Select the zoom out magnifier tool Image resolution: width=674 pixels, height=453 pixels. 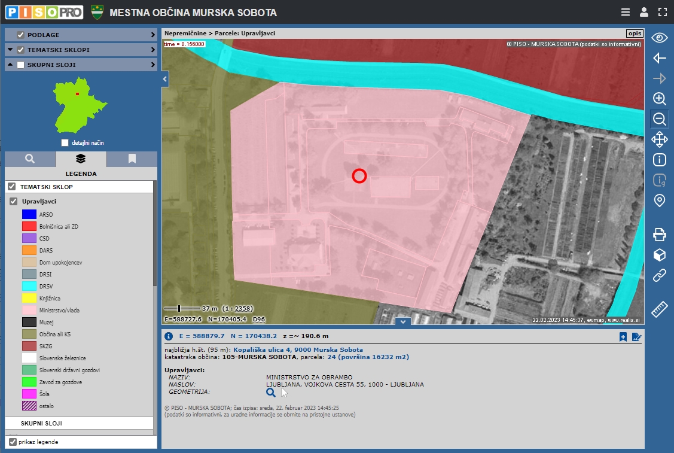click(x=659, y=119)
